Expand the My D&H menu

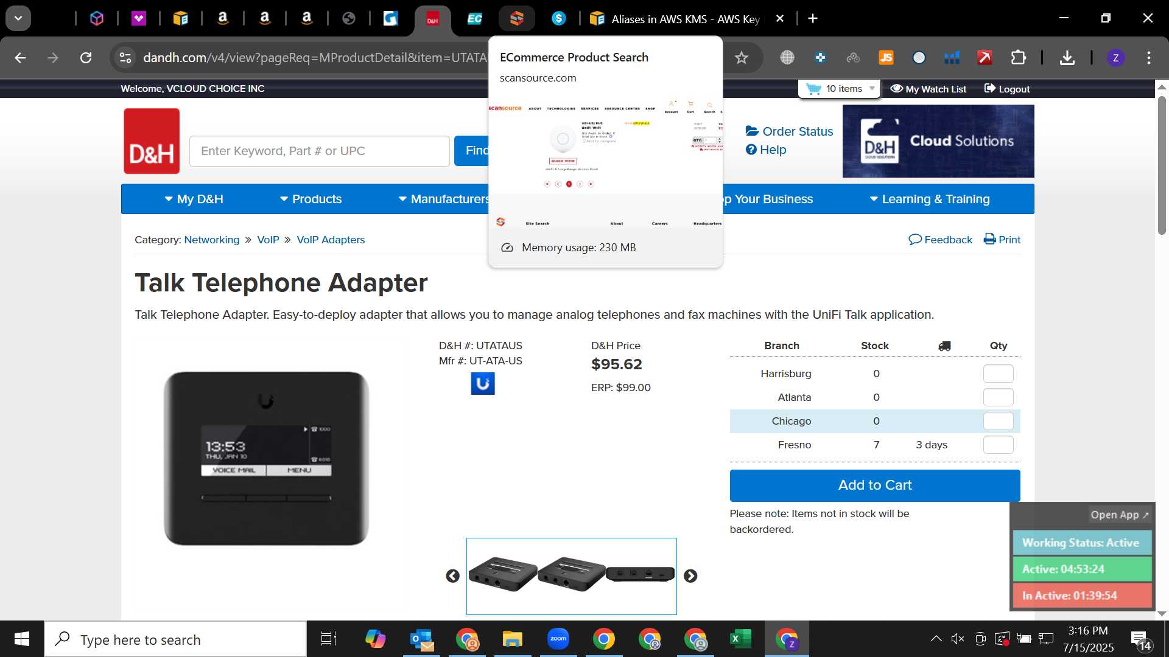(194, 199)
